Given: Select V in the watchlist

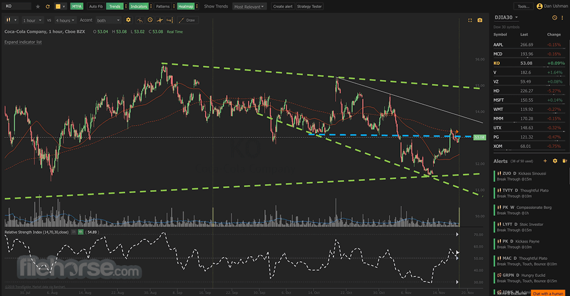Looking at the screenshot, I should point(530,72).
